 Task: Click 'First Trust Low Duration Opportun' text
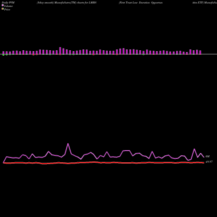141,3
